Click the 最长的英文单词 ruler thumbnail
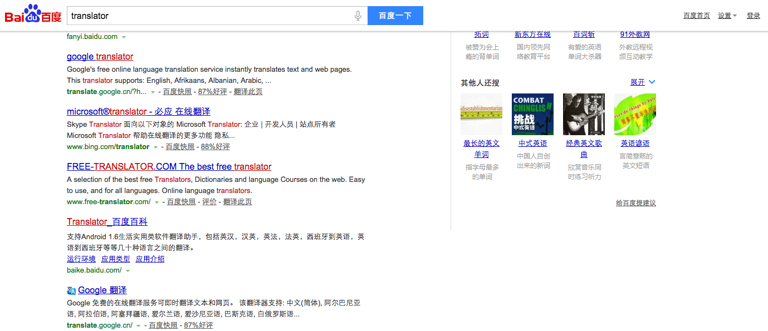Viewport: 768px width, 331px height. tap(481, 114)
